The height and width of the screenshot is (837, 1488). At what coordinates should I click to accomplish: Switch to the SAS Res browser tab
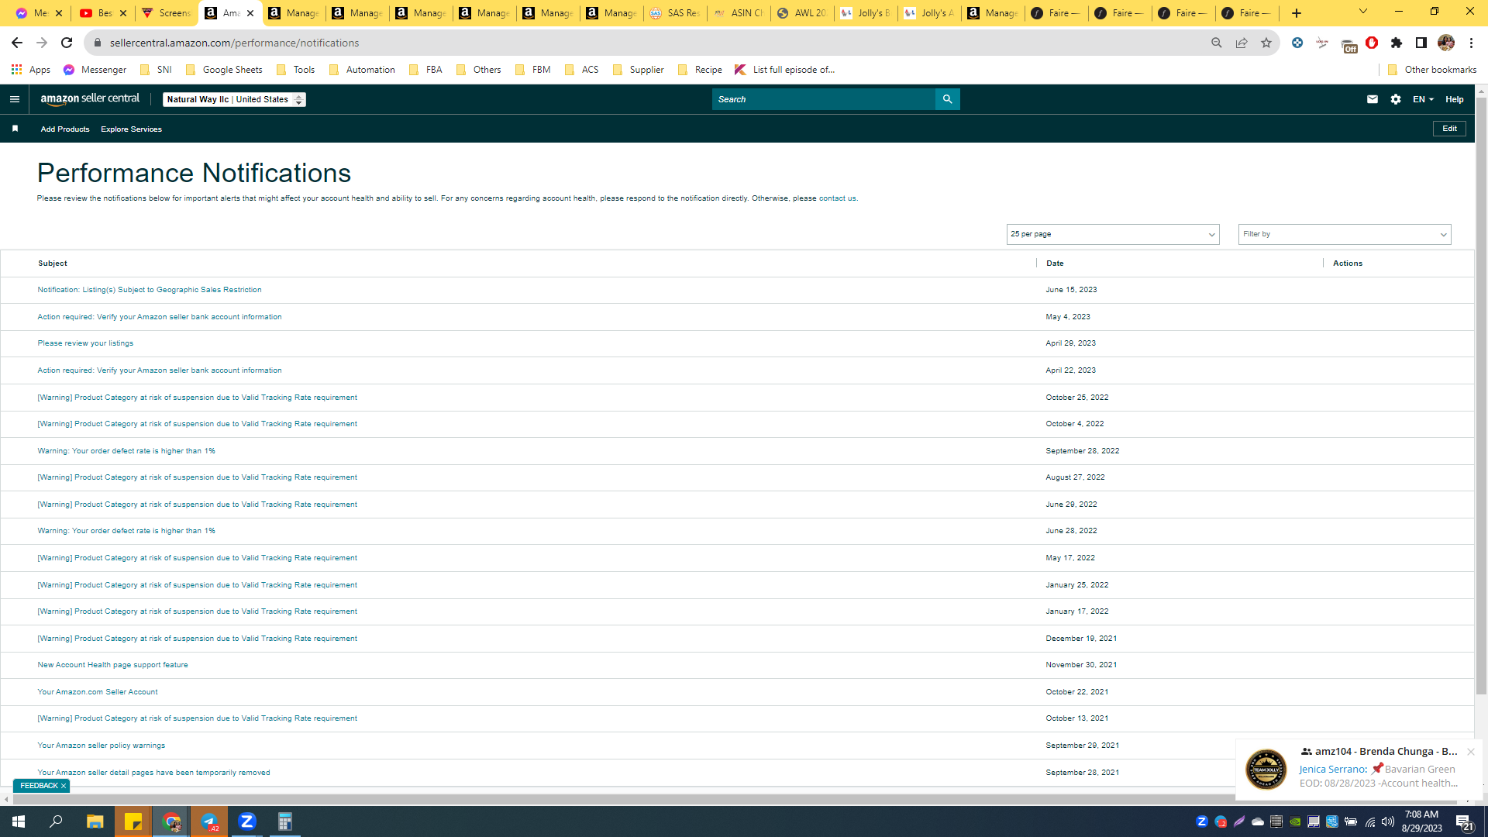pos(675,13)
